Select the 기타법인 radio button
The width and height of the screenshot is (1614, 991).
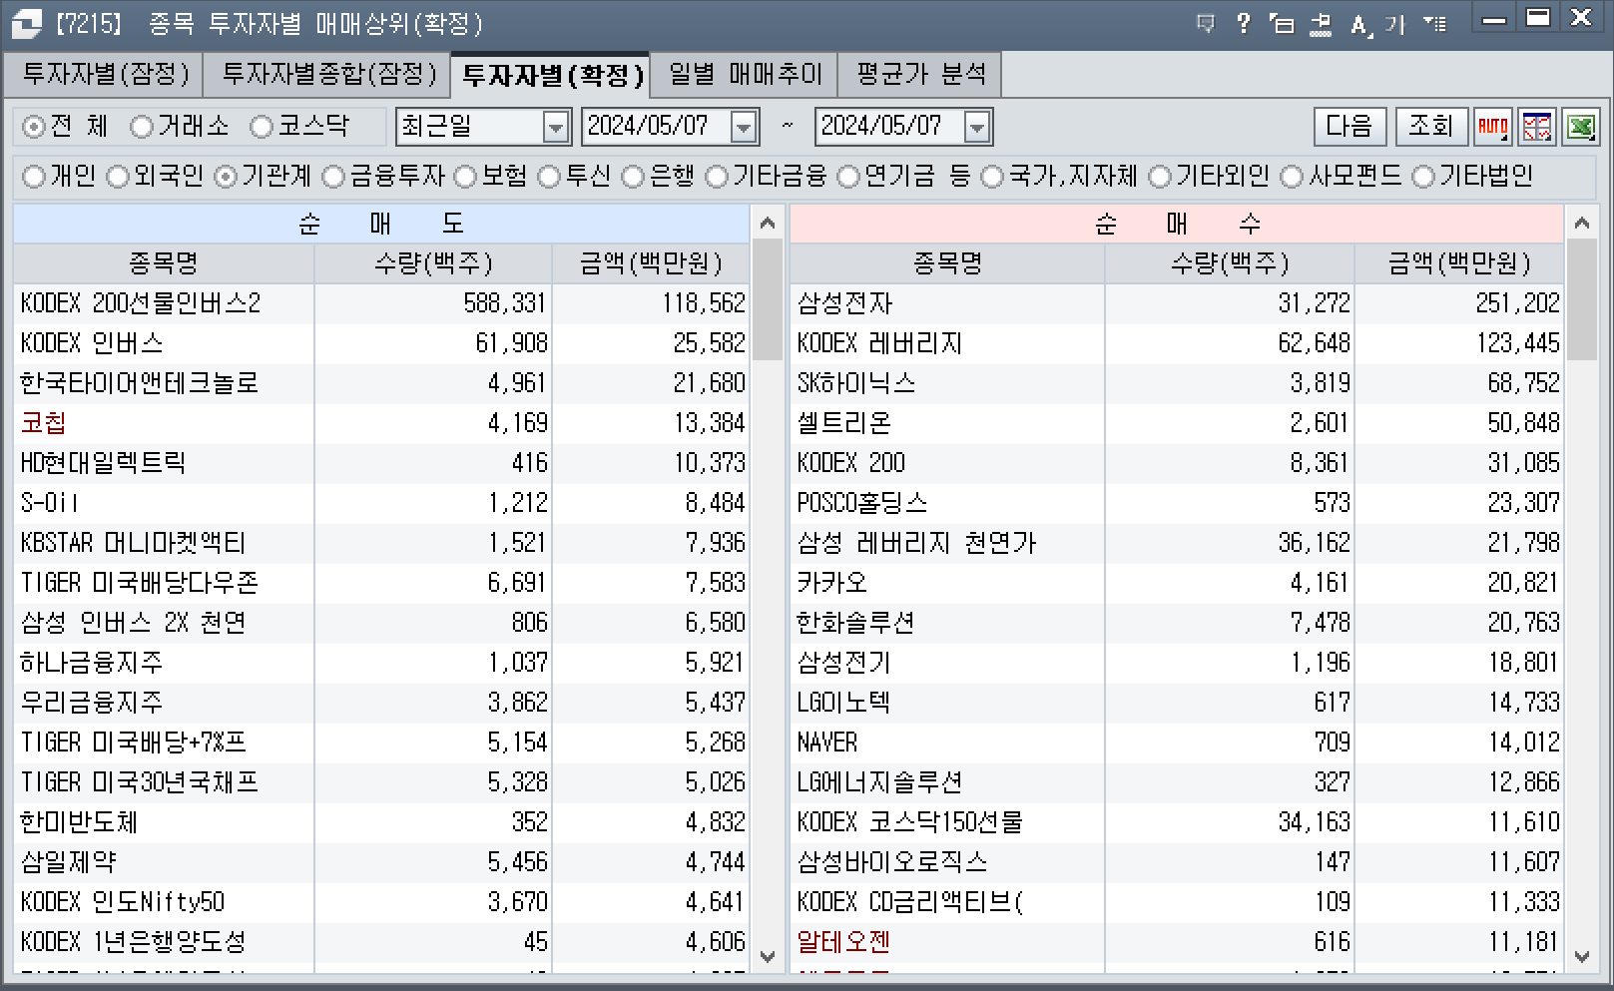1423,177
